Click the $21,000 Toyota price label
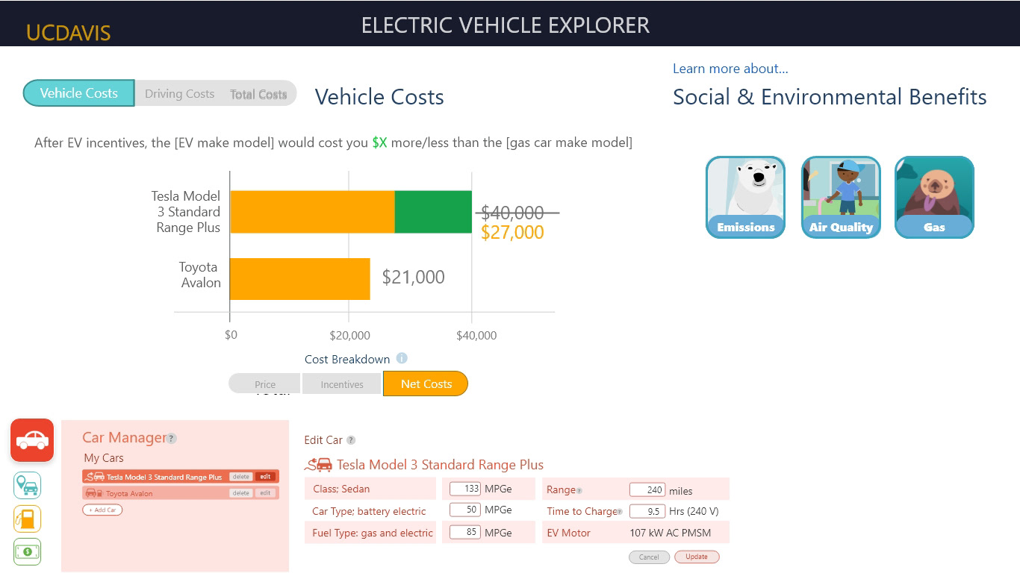1020x573 pixels. pos(413,277)
